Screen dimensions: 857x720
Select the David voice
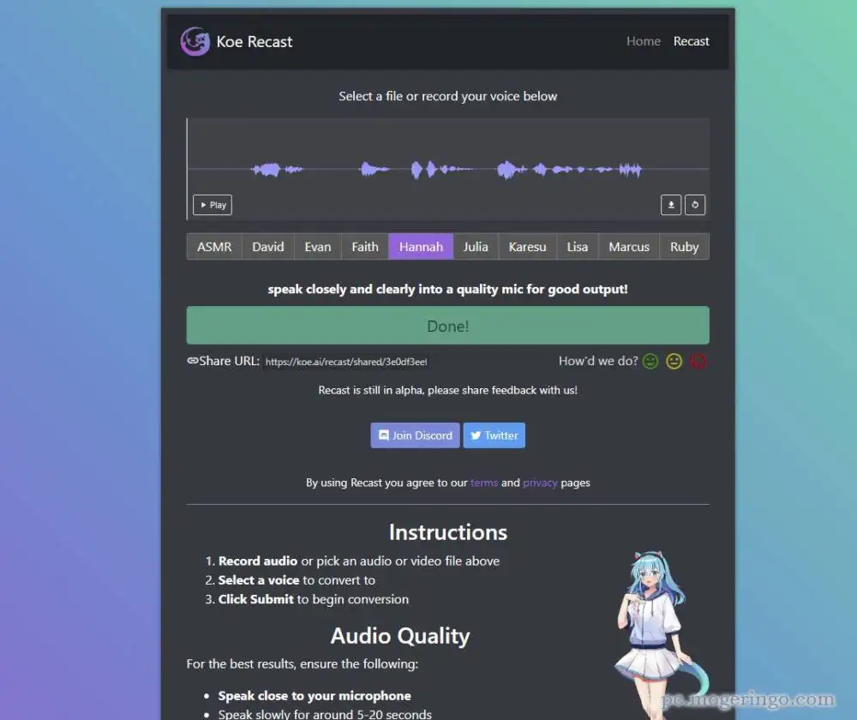pyautogui.click(x=267, y=247)
